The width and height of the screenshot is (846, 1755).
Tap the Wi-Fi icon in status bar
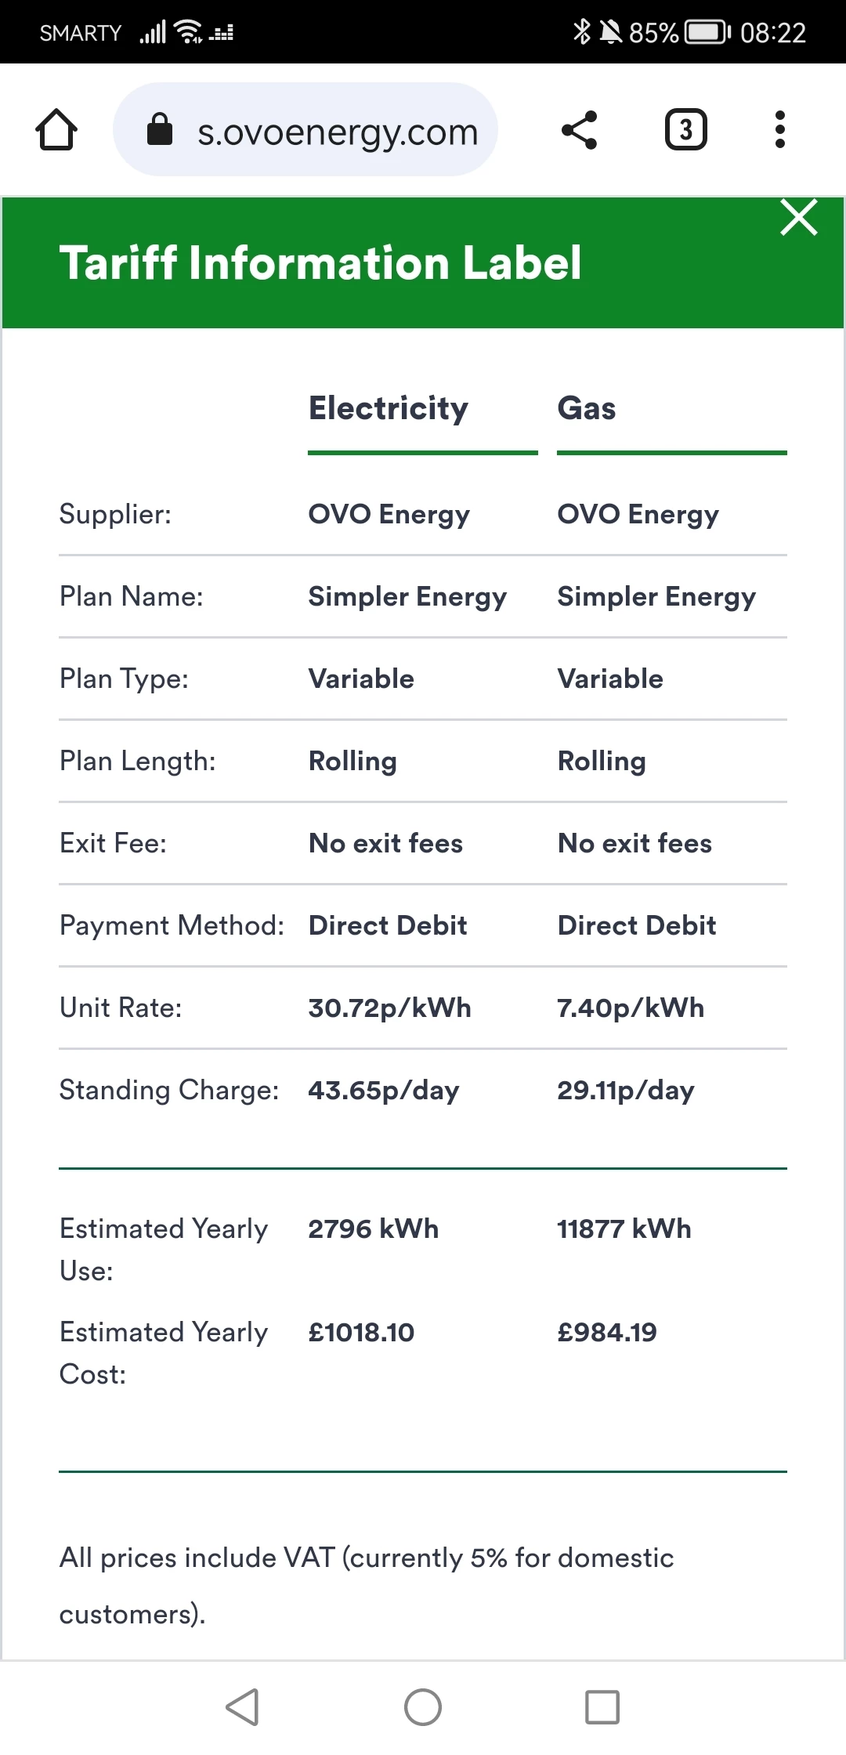[x=189, y=32]
